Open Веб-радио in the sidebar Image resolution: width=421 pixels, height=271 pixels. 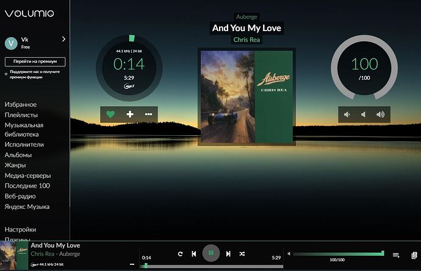tap(20, 196)
